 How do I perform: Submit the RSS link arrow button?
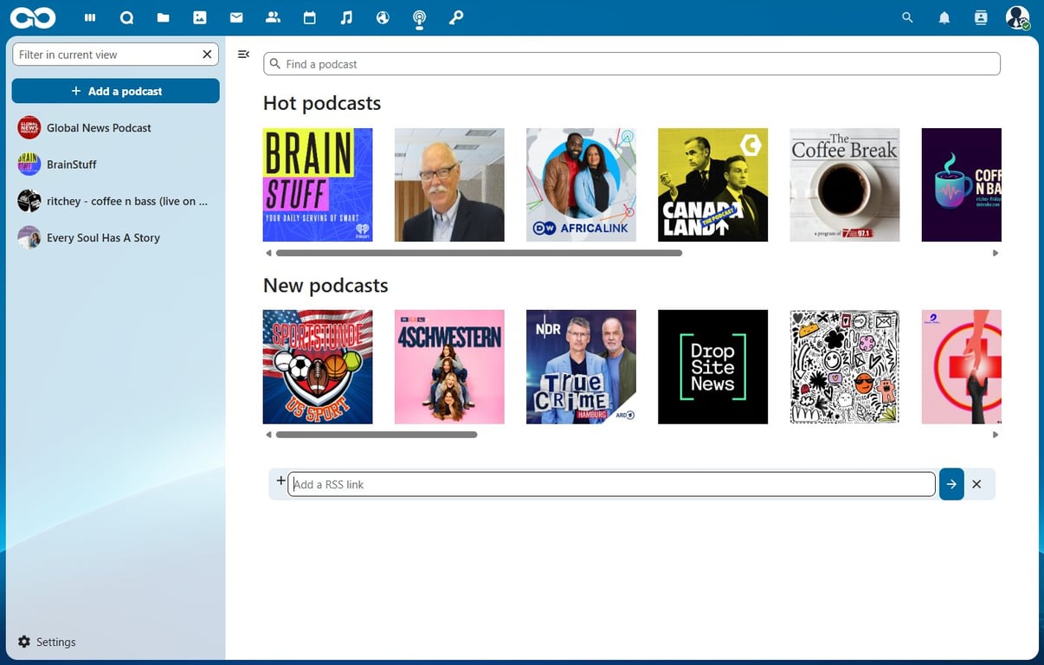point(951,484)
